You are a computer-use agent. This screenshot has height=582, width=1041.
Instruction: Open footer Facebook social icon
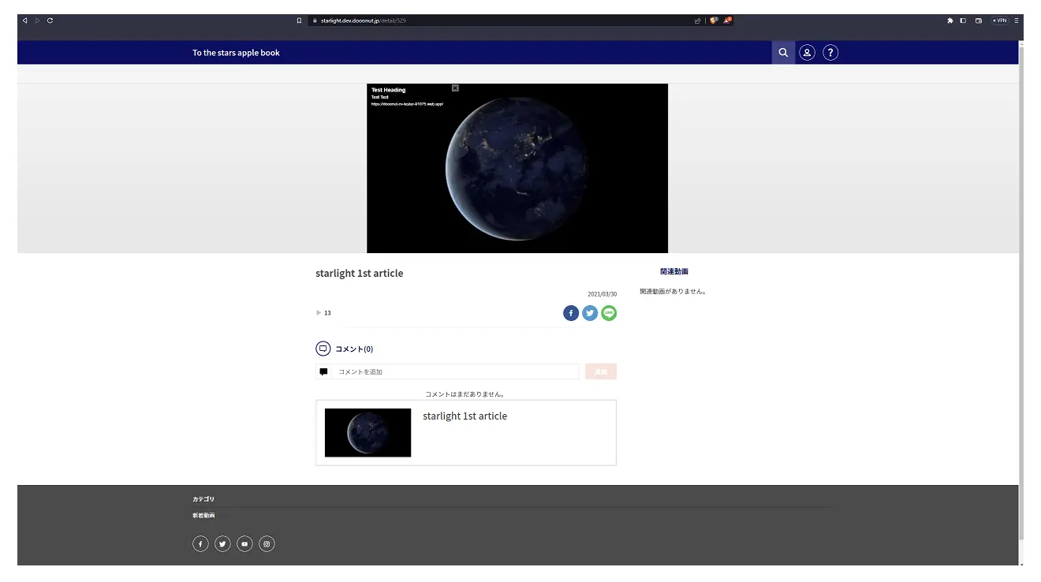(x=200, y=544)
